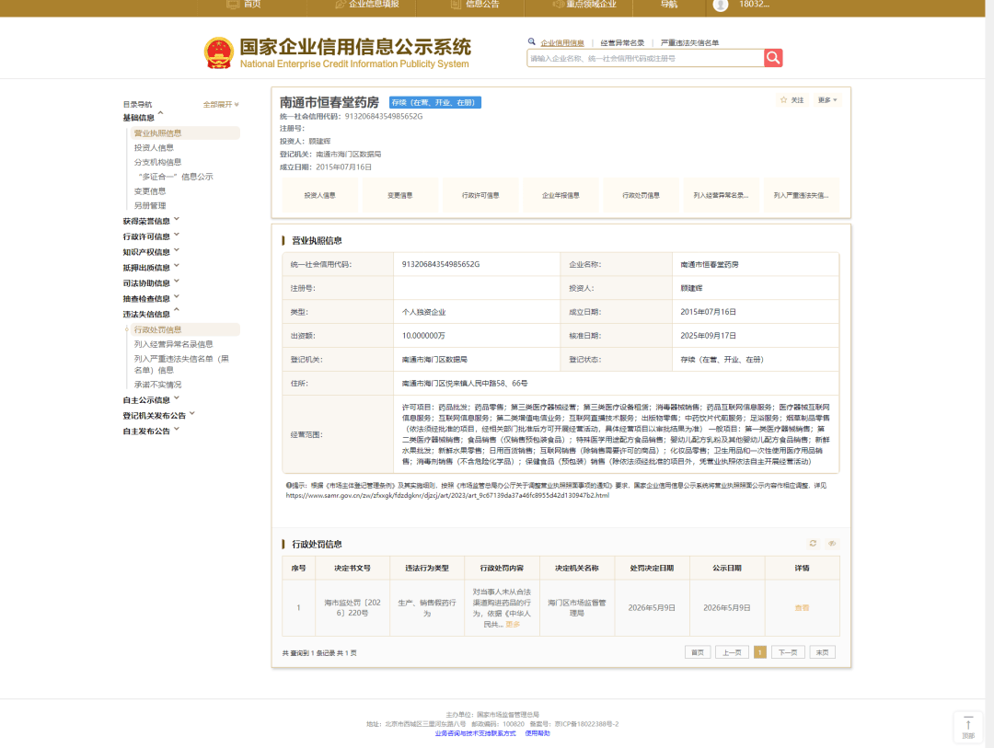The width and height of the screenshot is (994, 748).
Task: Click the 关注 star icon
Action: (x=783, y=100)
